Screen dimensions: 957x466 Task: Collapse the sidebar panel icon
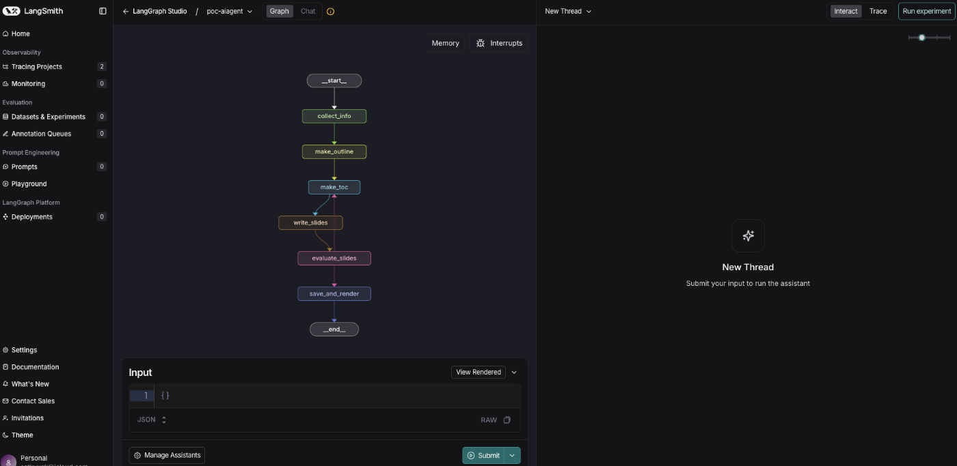click(x=103, y=11)
